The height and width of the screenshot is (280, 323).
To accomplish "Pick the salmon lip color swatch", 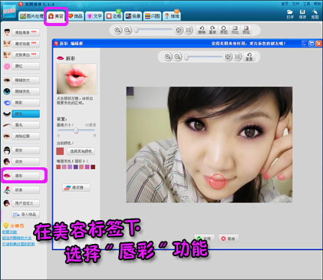I will coord(81,167).
